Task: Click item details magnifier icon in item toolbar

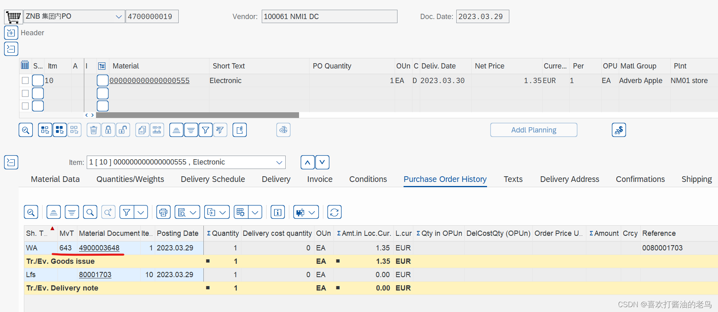Action: [26, 130]
